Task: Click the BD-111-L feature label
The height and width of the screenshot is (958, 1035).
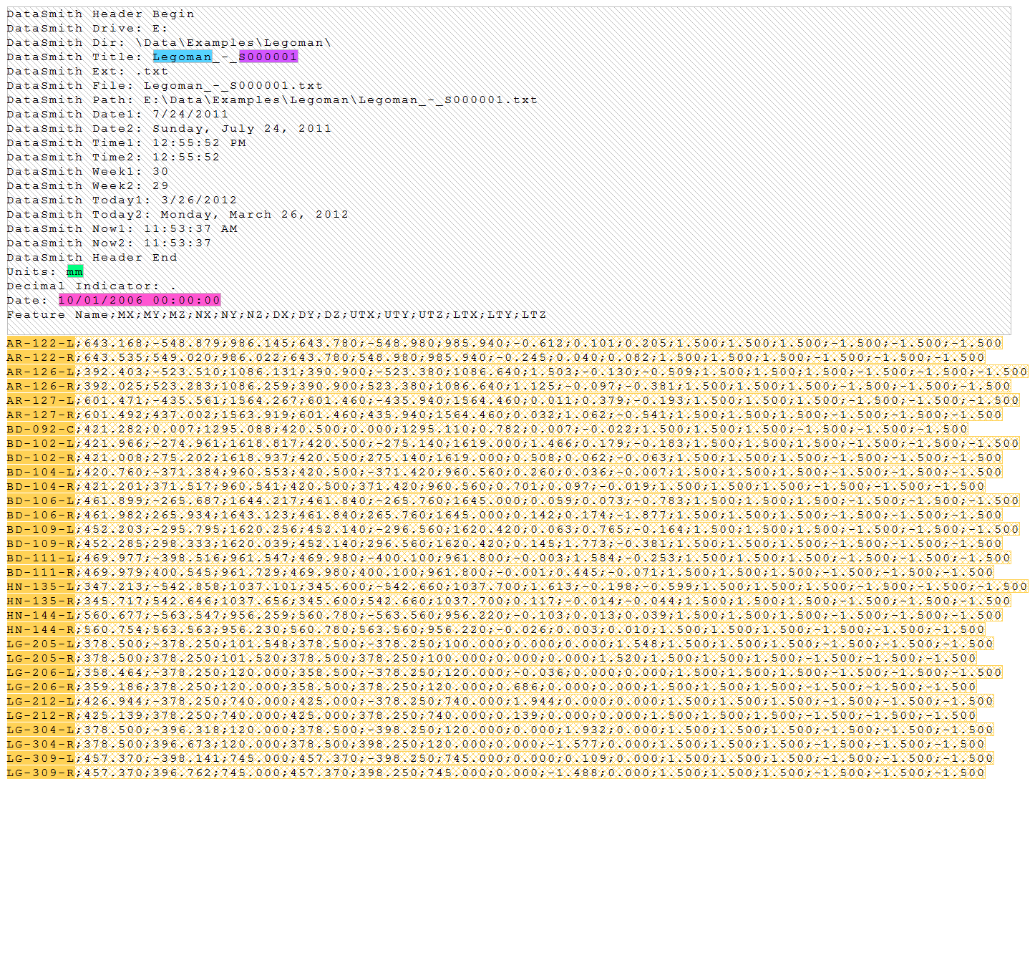Action: [x=41, y=558]
